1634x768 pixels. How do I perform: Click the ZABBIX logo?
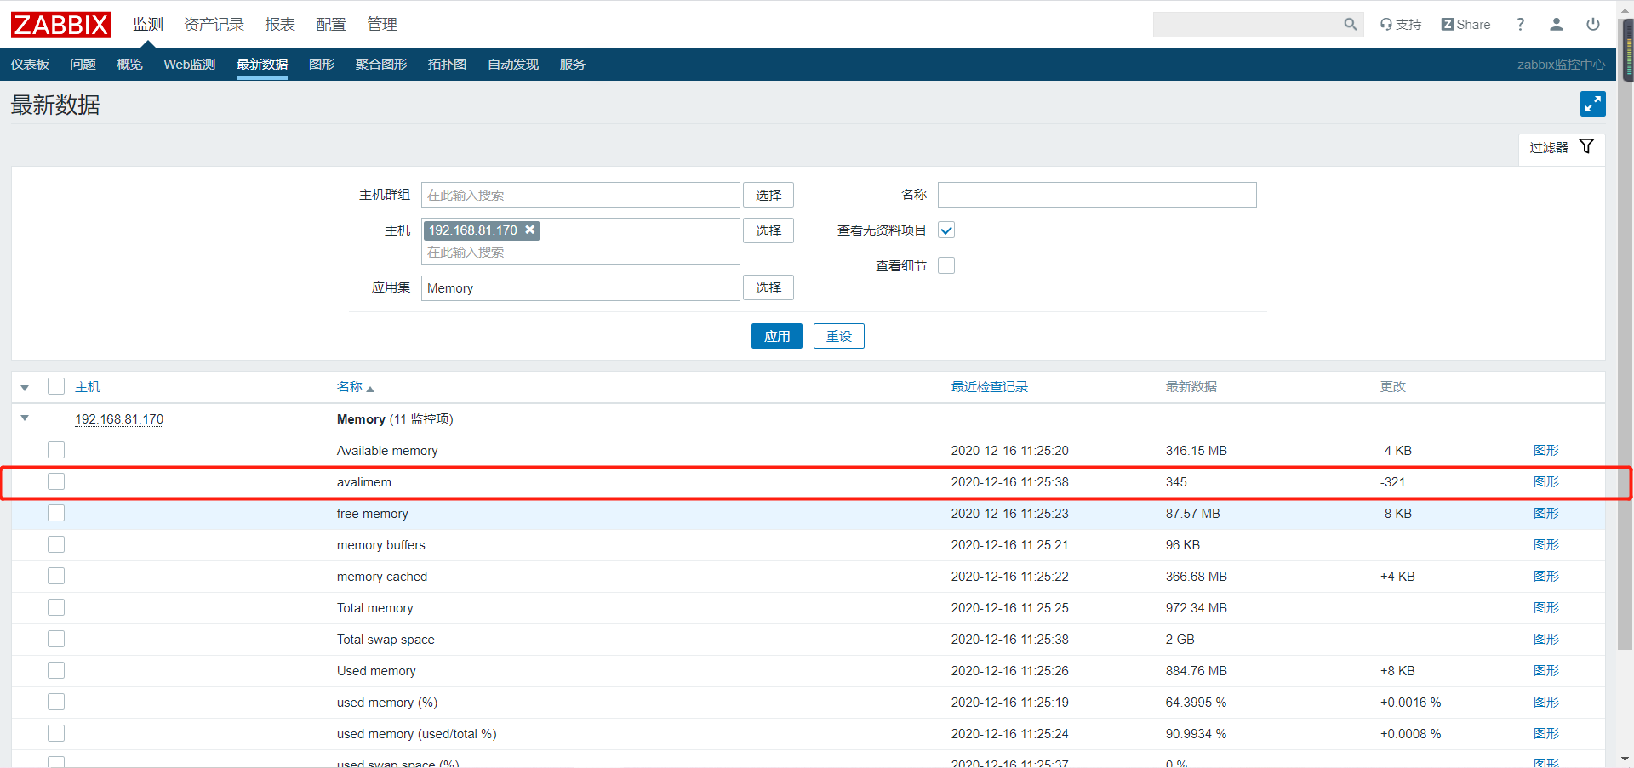(61, 25)
